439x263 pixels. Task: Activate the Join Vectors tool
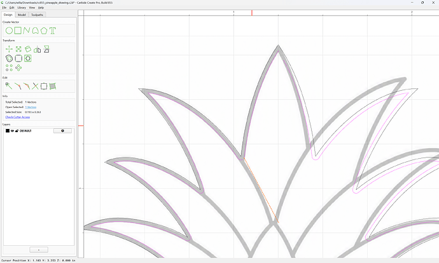(18, 86)
